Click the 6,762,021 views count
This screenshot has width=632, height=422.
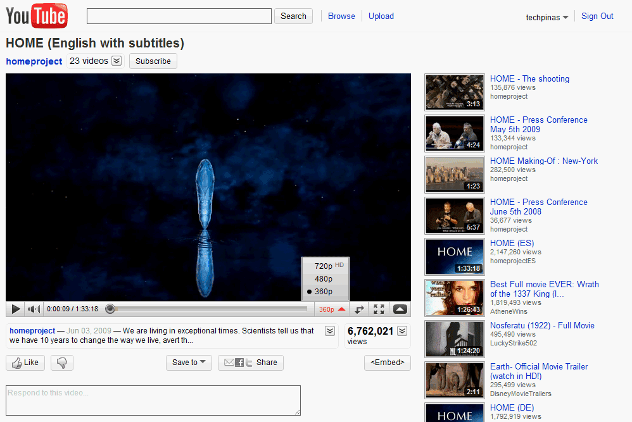[370, 331]
